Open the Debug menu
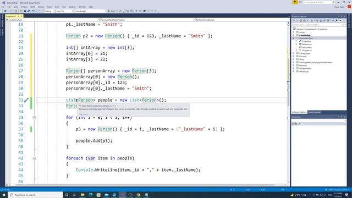This screenshot has height=198, width=352. (41, 7)
